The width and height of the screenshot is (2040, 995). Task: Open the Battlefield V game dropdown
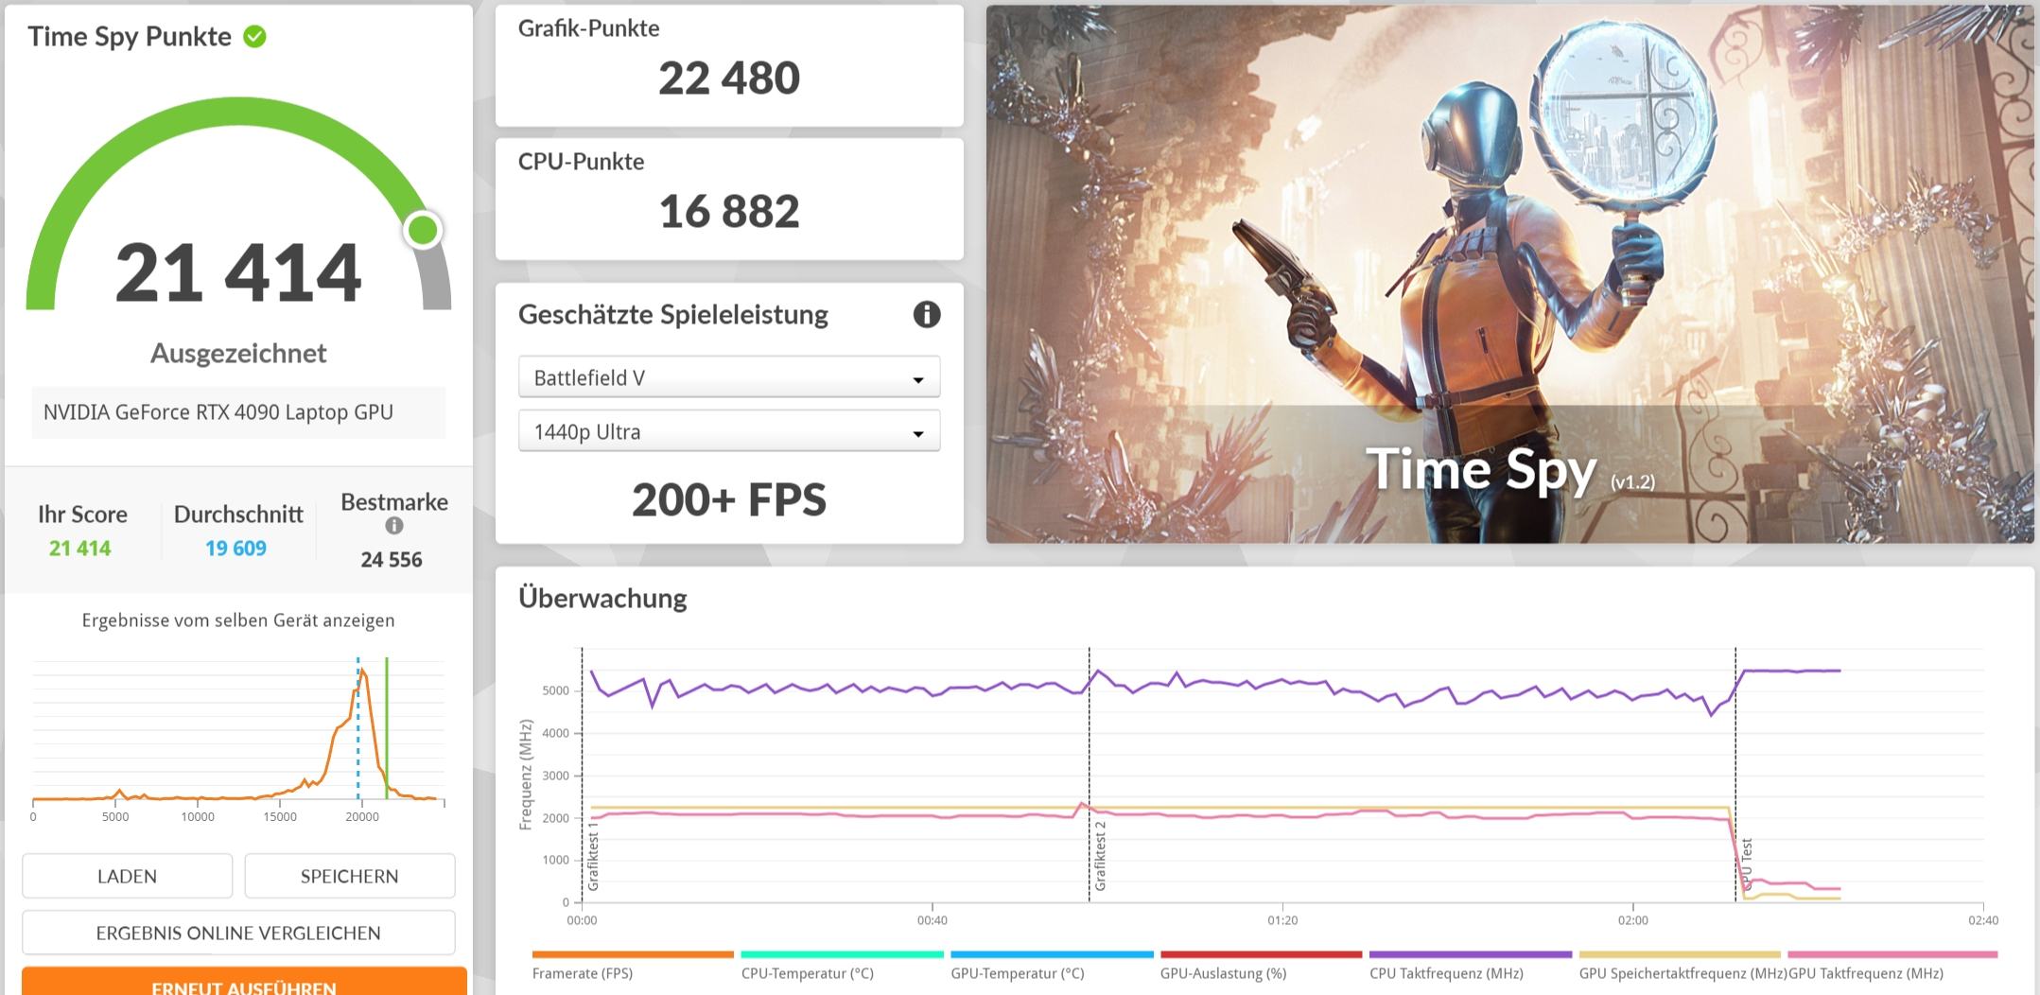pos(729,377)
